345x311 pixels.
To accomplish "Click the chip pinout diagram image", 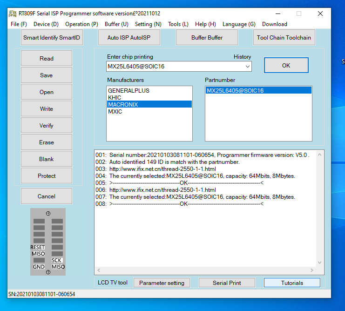I will click(48, 242).
